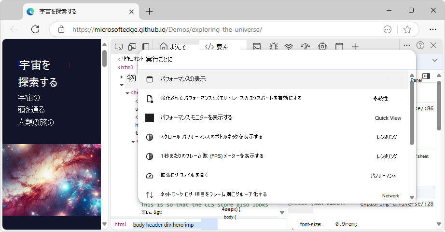This screenshot has height=232, width=445.
Task: Click the Inspect element picker icon
Action: click(119, 47)
